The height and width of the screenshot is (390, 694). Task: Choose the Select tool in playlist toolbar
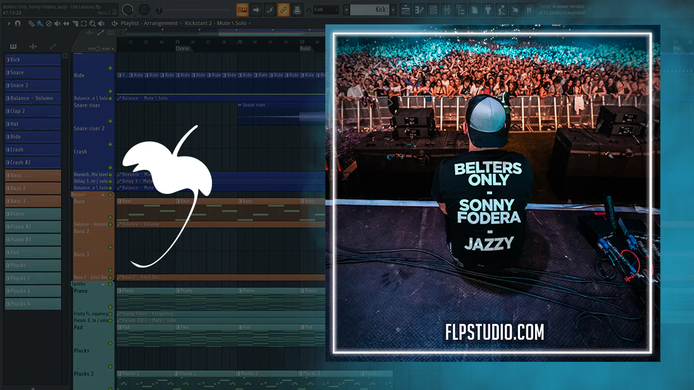(x=83, y=23)
